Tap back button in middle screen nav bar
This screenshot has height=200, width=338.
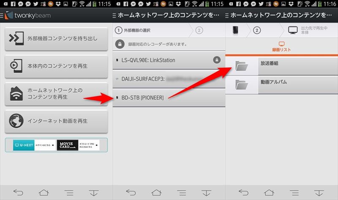pyautogui.click(x=131, y=192)
